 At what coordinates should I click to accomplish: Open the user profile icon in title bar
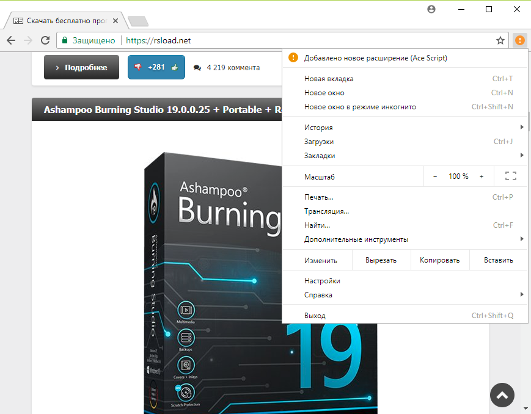point(431,9)
